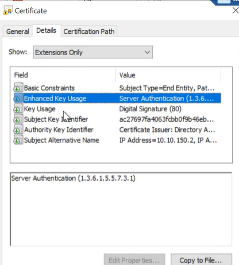Image resolution: width=239 pixels, height=265 pixels.
Task: Close the Certificate dialog
Action: click(x=236, y=10)
